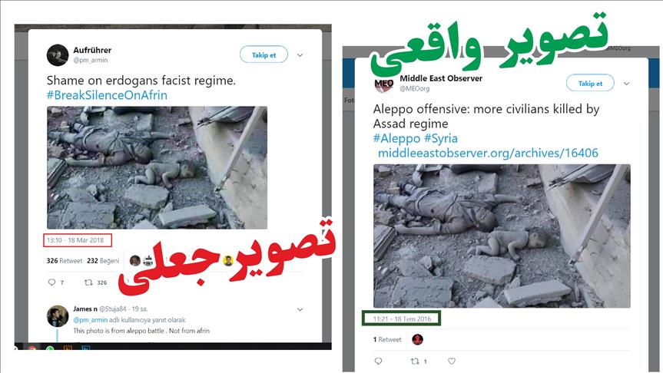This screenshot has height=373, width=663.
Task: Follow Middle East Observer via Takip et
Action: coord(590,83)
